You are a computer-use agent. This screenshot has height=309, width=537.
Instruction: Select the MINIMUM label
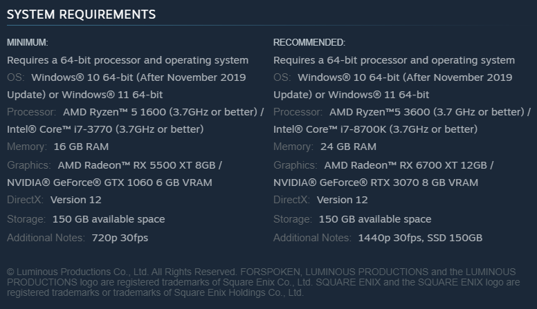28,42
